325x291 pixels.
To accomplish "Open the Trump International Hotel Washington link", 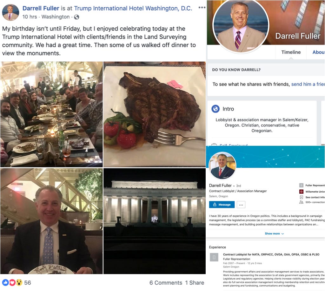I will click(133, 8).
